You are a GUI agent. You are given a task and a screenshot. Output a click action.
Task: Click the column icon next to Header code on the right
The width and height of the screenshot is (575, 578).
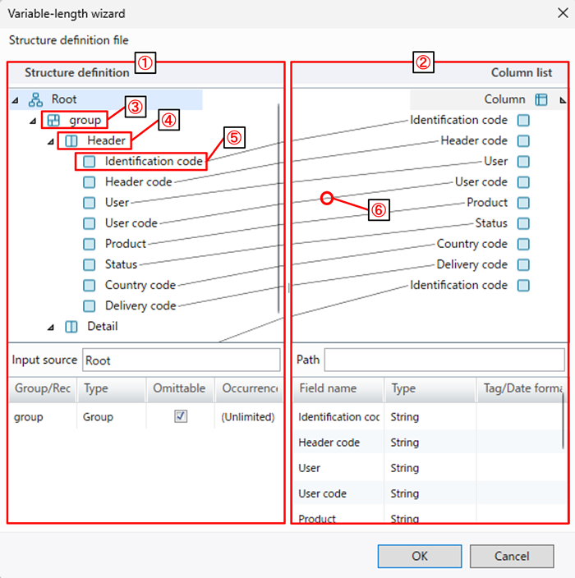tap(523, 141)
